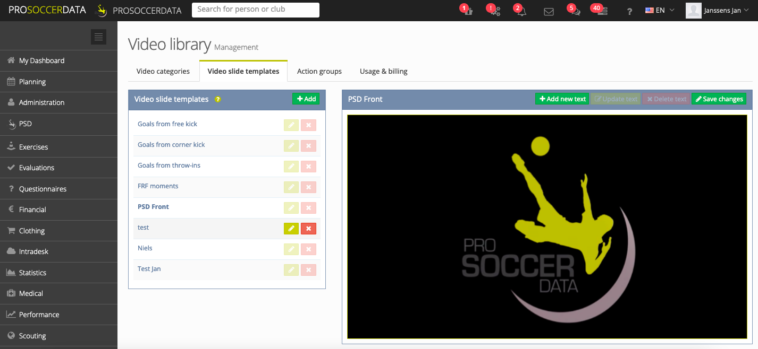
Task: Click the Add new text button
Action: [562, 99]
